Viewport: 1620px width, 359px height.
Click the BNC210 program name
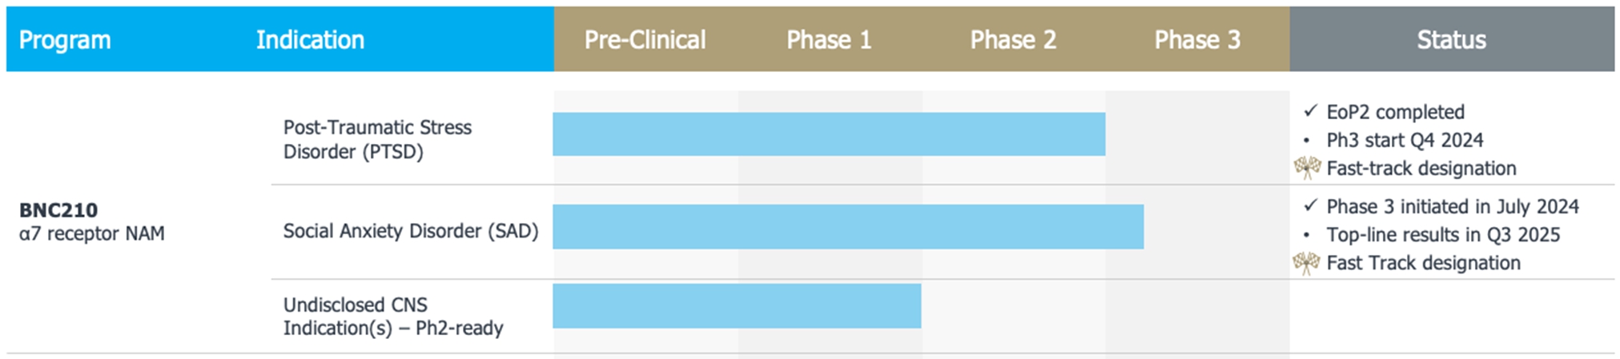[58, 210]
